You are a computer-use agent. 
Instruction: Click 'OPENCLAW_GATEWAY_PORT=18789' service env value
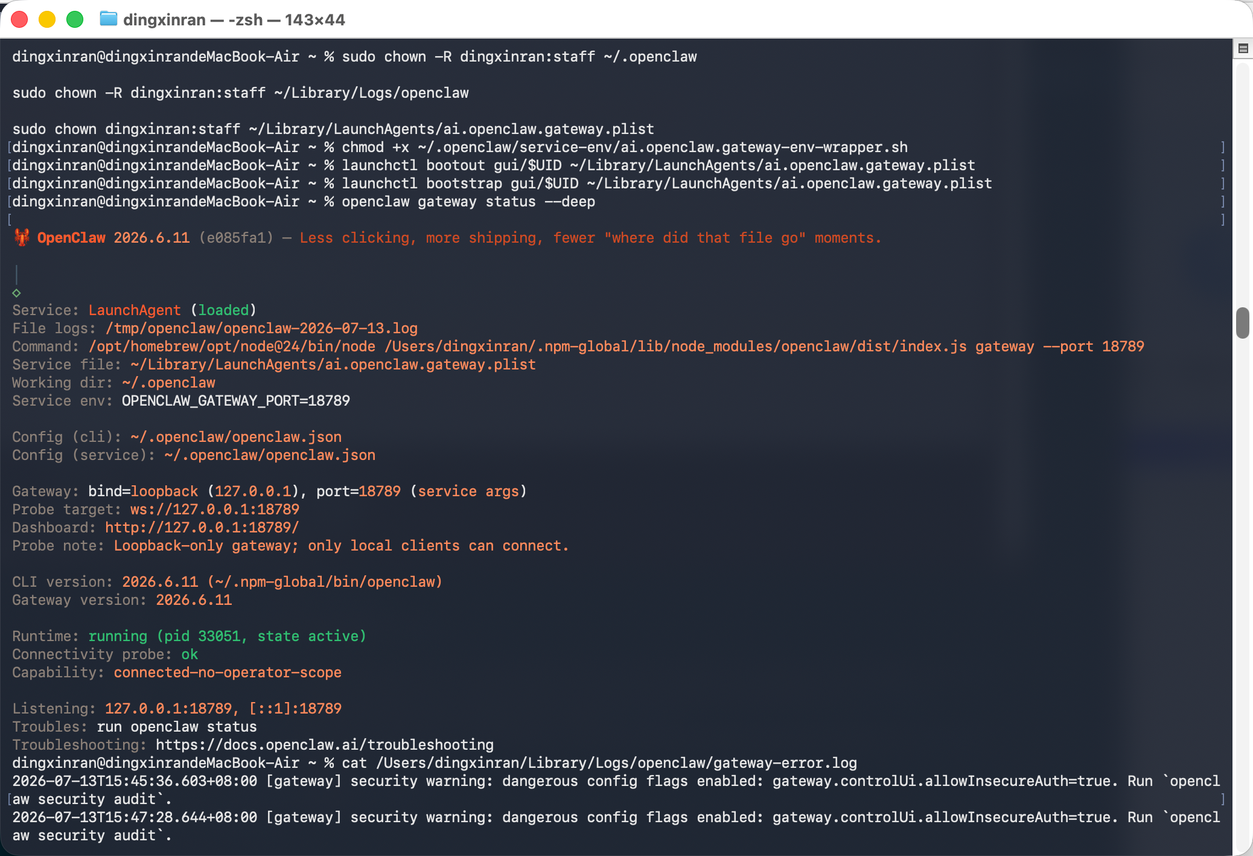(236, 401)
